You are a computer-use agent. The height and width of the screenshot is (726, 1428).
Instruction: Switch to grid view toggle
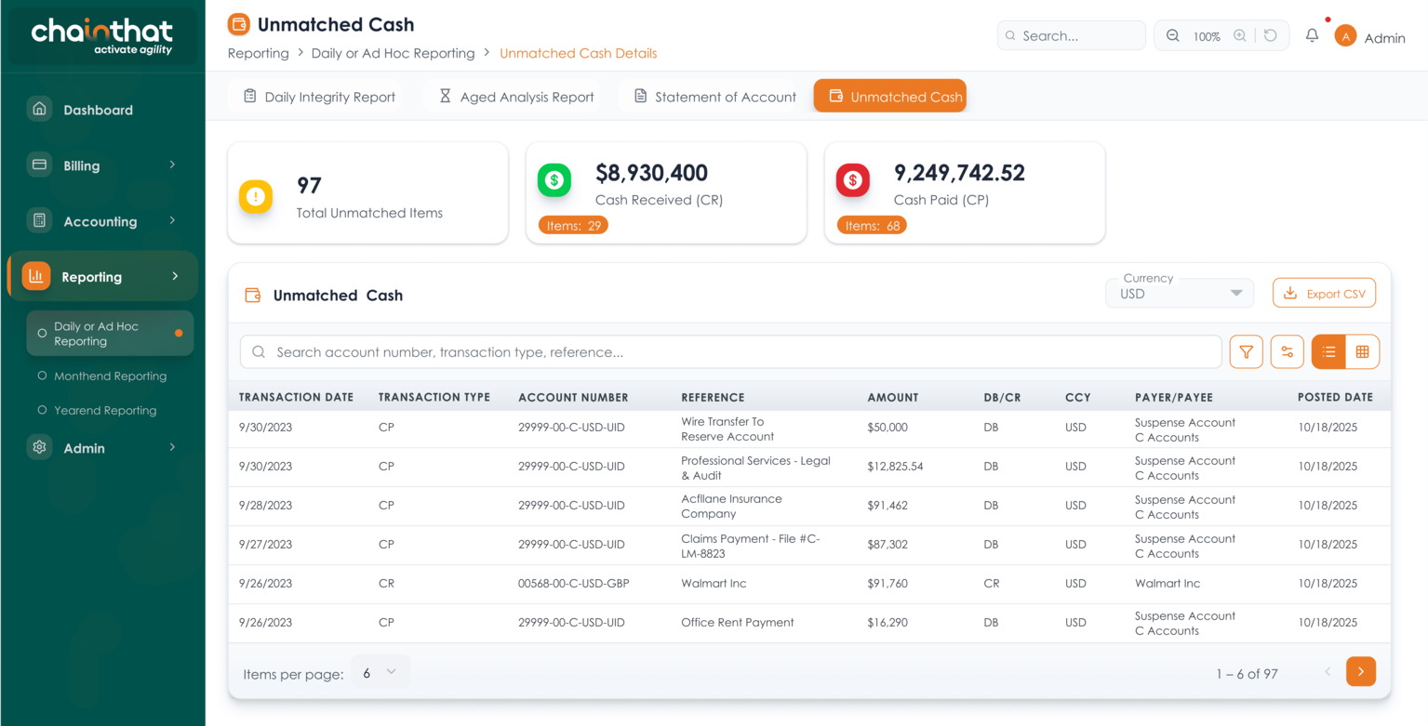click(1362, 352)
